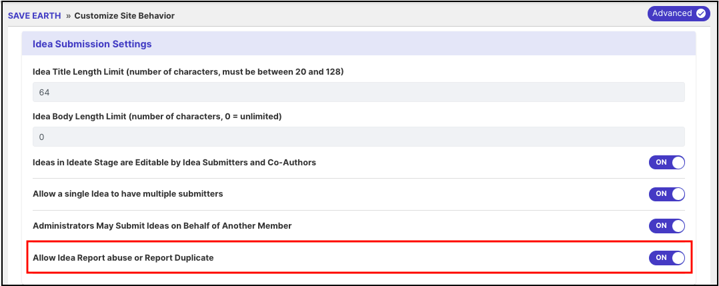Disable Ideate Stage ideas editable switch
This screenshot has width=719, height=286.
pos(667,162)
